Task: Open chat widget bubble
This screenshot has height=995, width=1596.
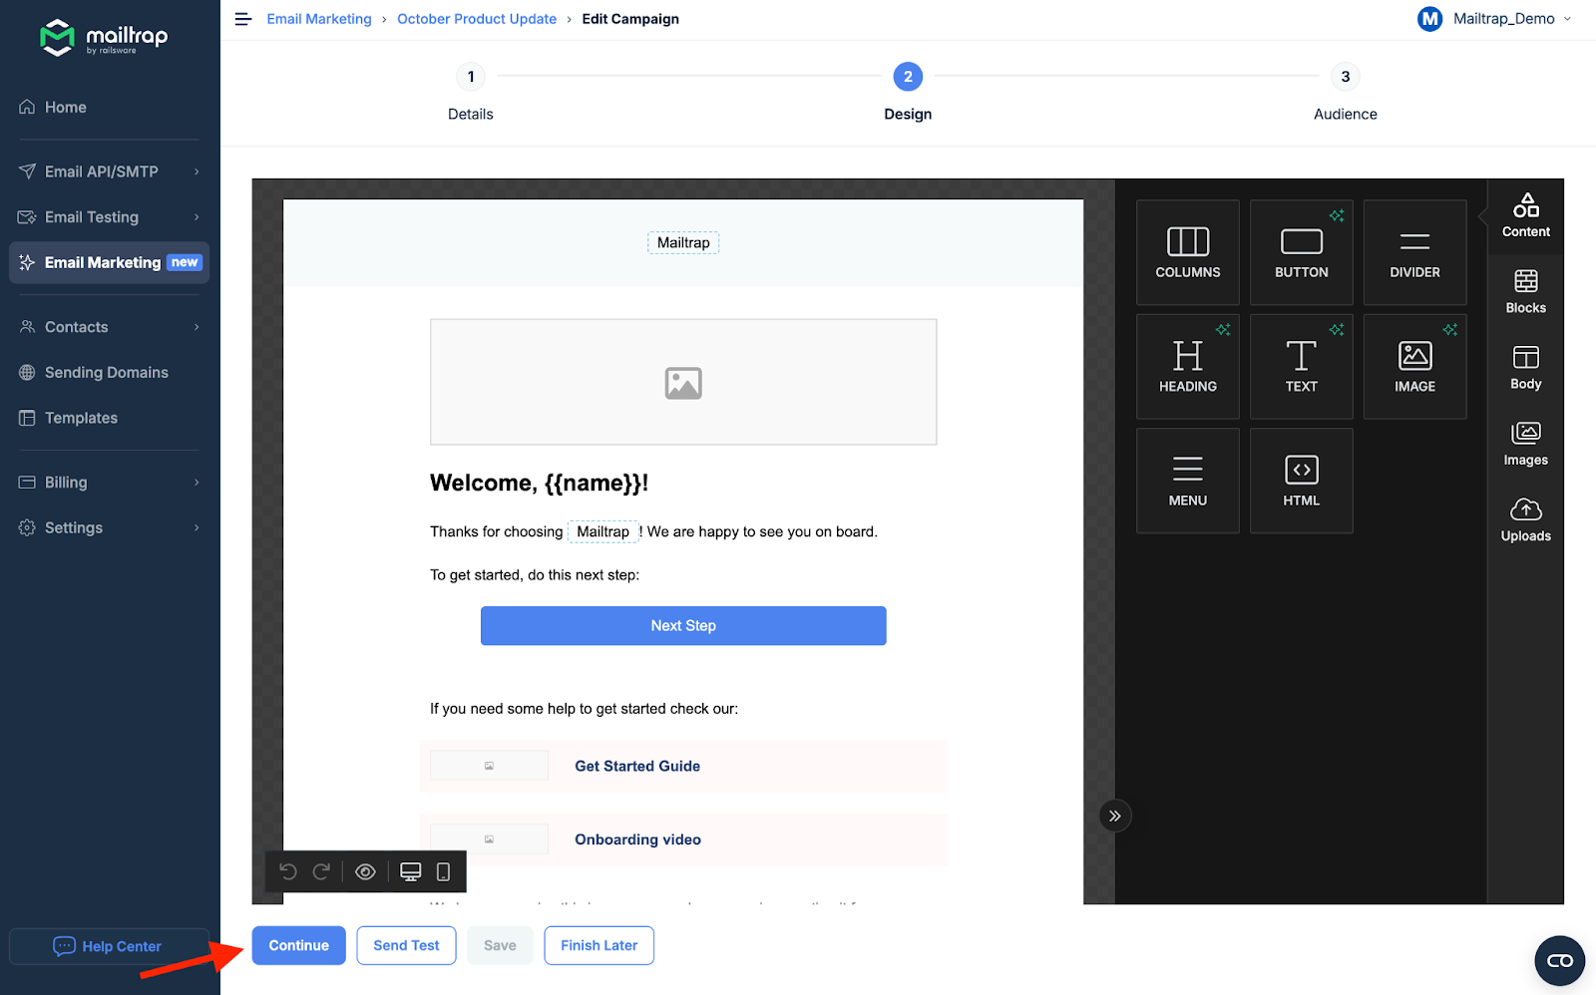Action: pyautogui.click(x=1559, y=960)
